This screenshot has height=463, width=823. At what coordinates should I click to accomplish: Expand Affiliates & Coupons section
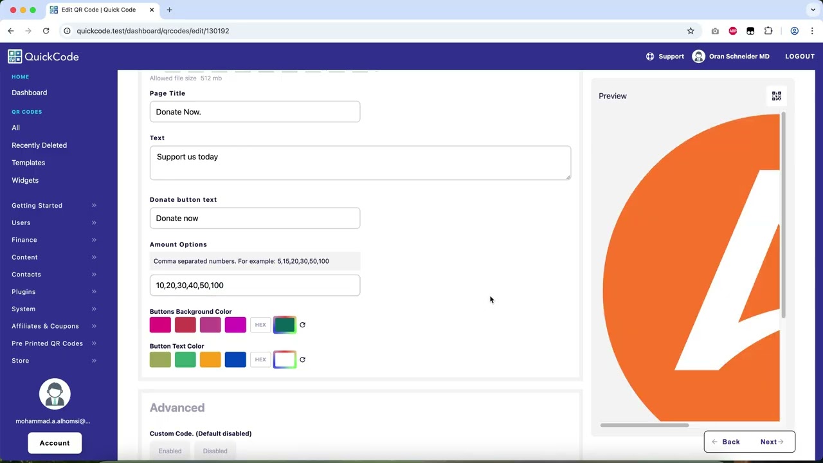pyautogui.click(x=54, y=326)
